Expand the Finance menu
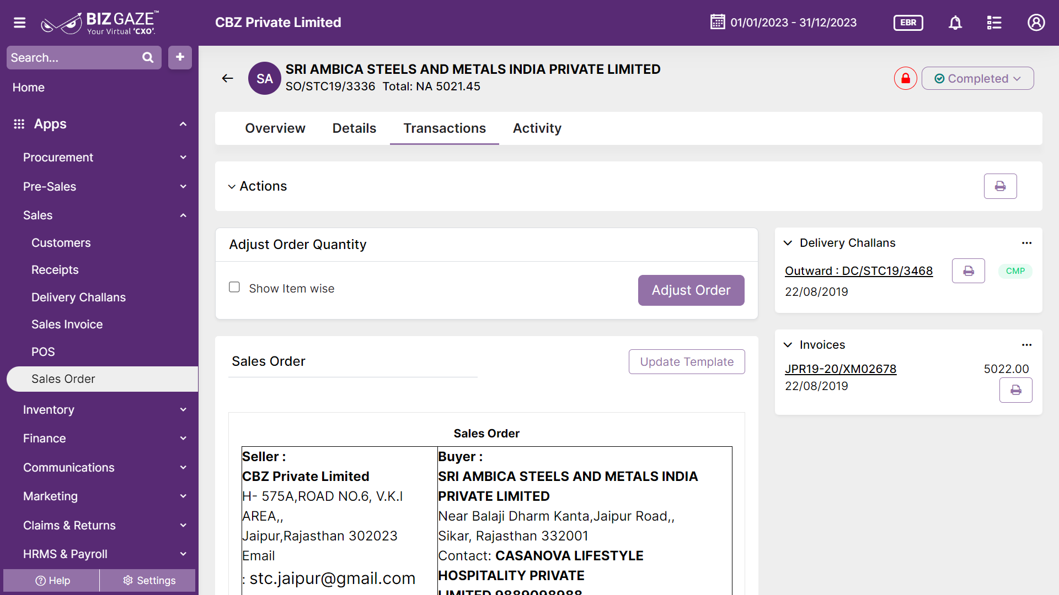This screenshot has width=1059, height=595. pyautogui.click(x=183, y=439)
